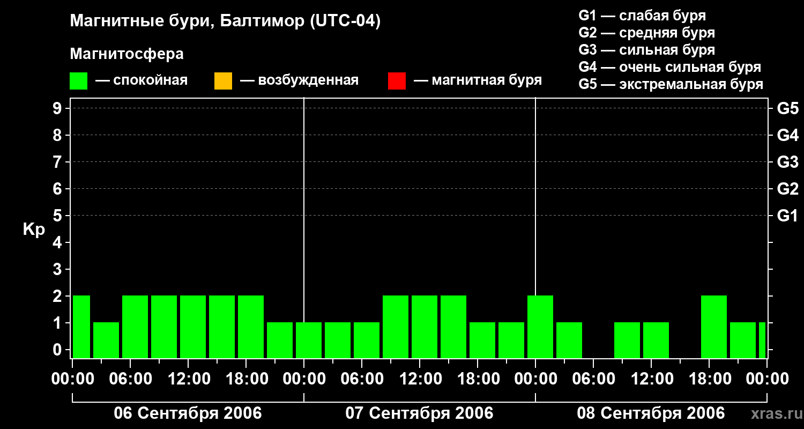Click the Kp axis value 9
The height and width of the screenshot is (429, 804).
coord(58,108)
